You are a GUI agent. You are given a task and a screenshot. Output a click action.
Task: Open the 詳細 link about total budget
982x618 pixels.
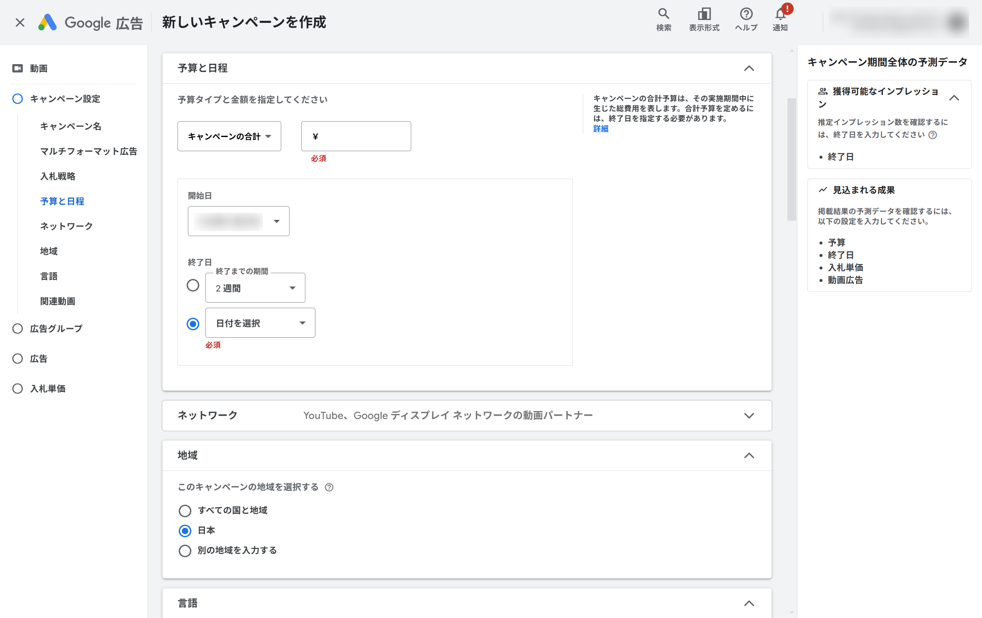point(601,129)
